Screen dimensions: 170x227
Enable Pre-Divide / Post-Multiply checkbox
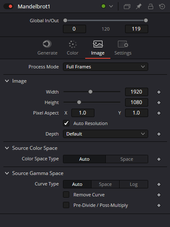(66, 205)
